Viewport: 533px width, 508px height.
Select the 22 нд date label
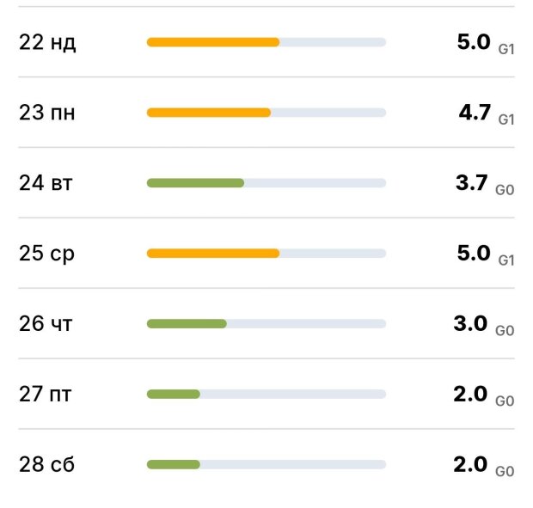tap(47, 42)
